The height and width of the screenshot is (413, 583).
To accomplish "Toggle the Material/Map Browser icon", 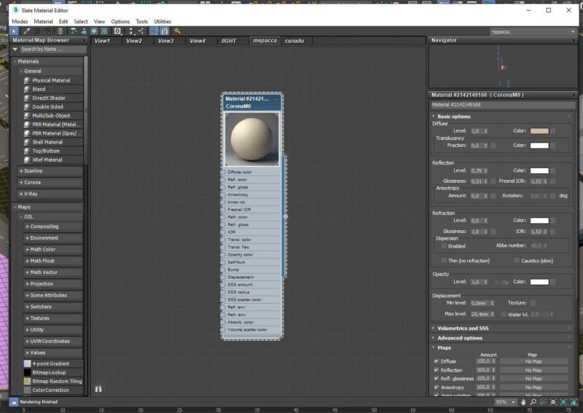I will 154,31.
